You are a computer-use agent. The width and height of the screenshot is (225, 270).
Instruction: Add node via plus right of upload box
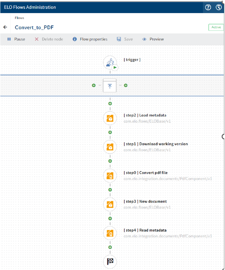pyautogui.click(x=126, y=86)
